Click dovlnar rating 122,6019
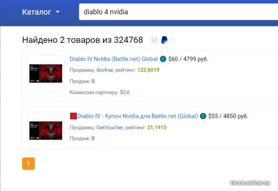The height and width of the screenshot is (191, 278). 148,70
